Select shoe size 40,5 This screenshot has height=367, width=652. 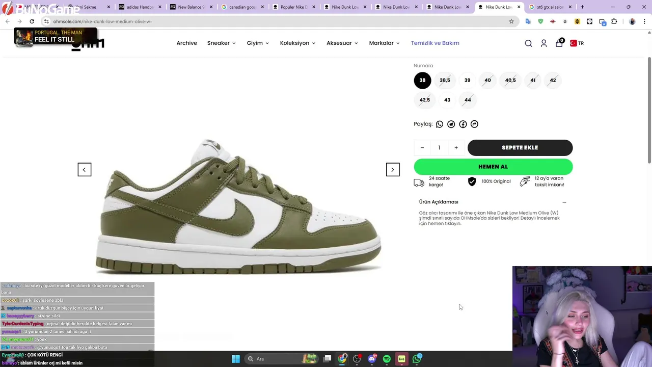[510, 80]
